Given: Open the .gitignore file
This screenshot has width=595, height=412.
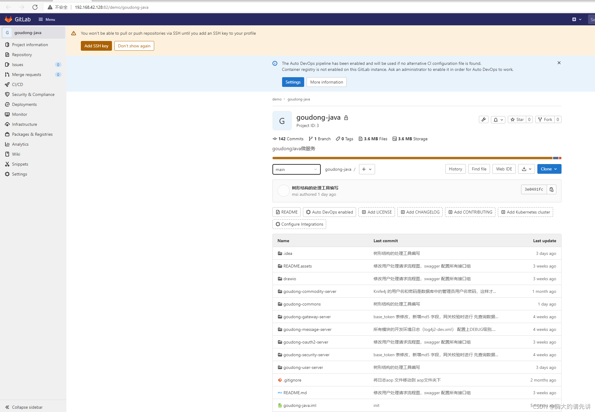Looking at the screenshot, I should tap(292, 380).
